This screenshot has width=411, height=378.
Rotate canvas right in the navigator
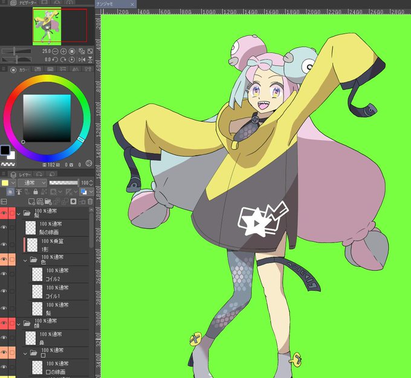point(63,60)
